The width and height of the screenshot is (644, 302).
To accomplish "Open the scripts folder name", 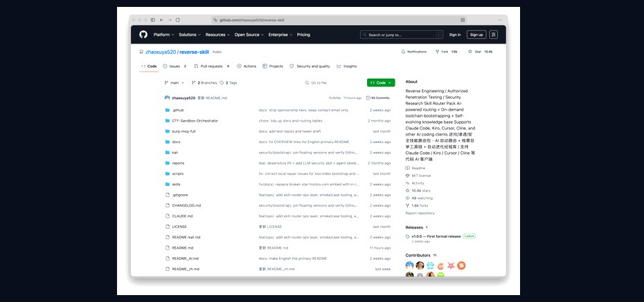I will [x=178, y=173].
